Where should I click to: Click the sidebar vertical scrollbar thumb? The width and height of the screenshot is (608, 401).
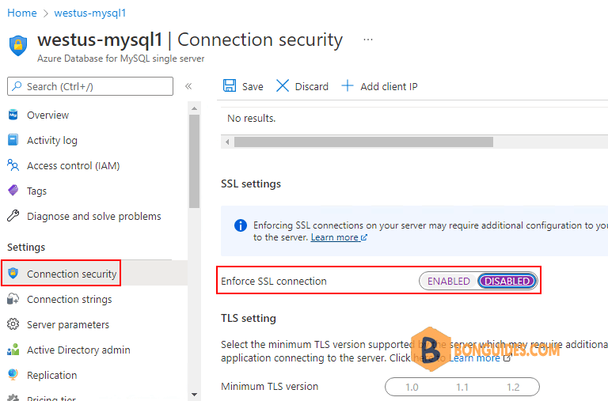click(194, 161)
